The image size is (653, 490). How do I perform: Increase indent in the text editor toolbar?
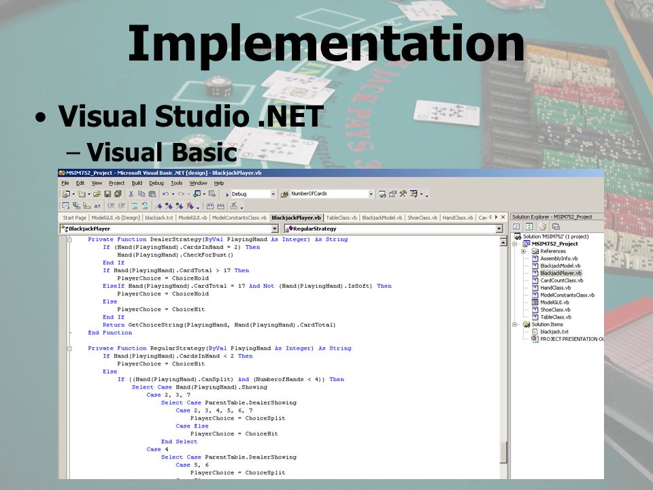coord(121,206)
